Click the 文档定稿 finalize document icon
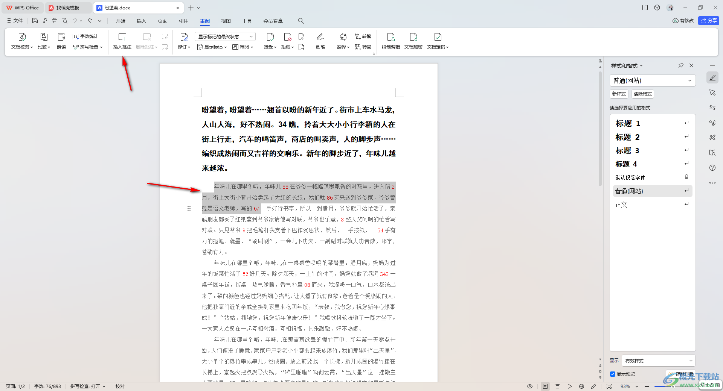This screenshot has height=391, width=723. pos(438,37)
